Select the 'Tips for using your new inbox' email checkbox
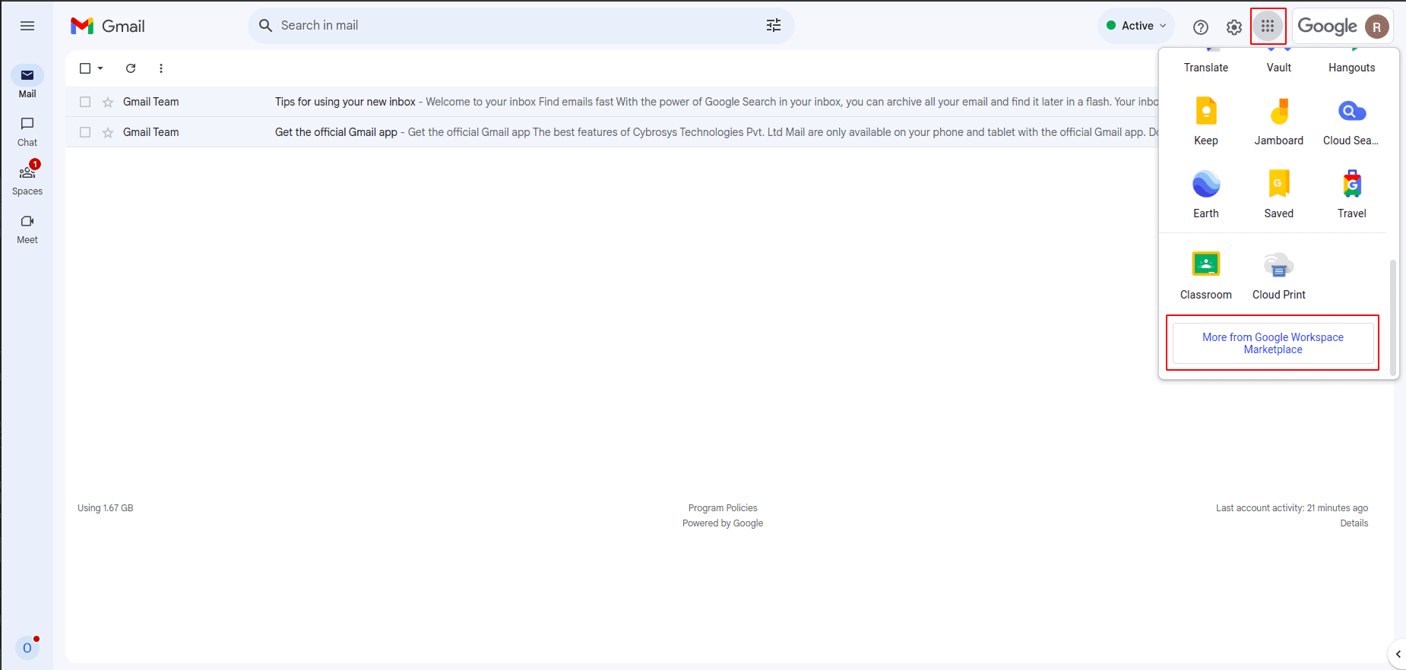This screenshot has height=670, width=1406. pyautogui.click(x=85, y=102)
